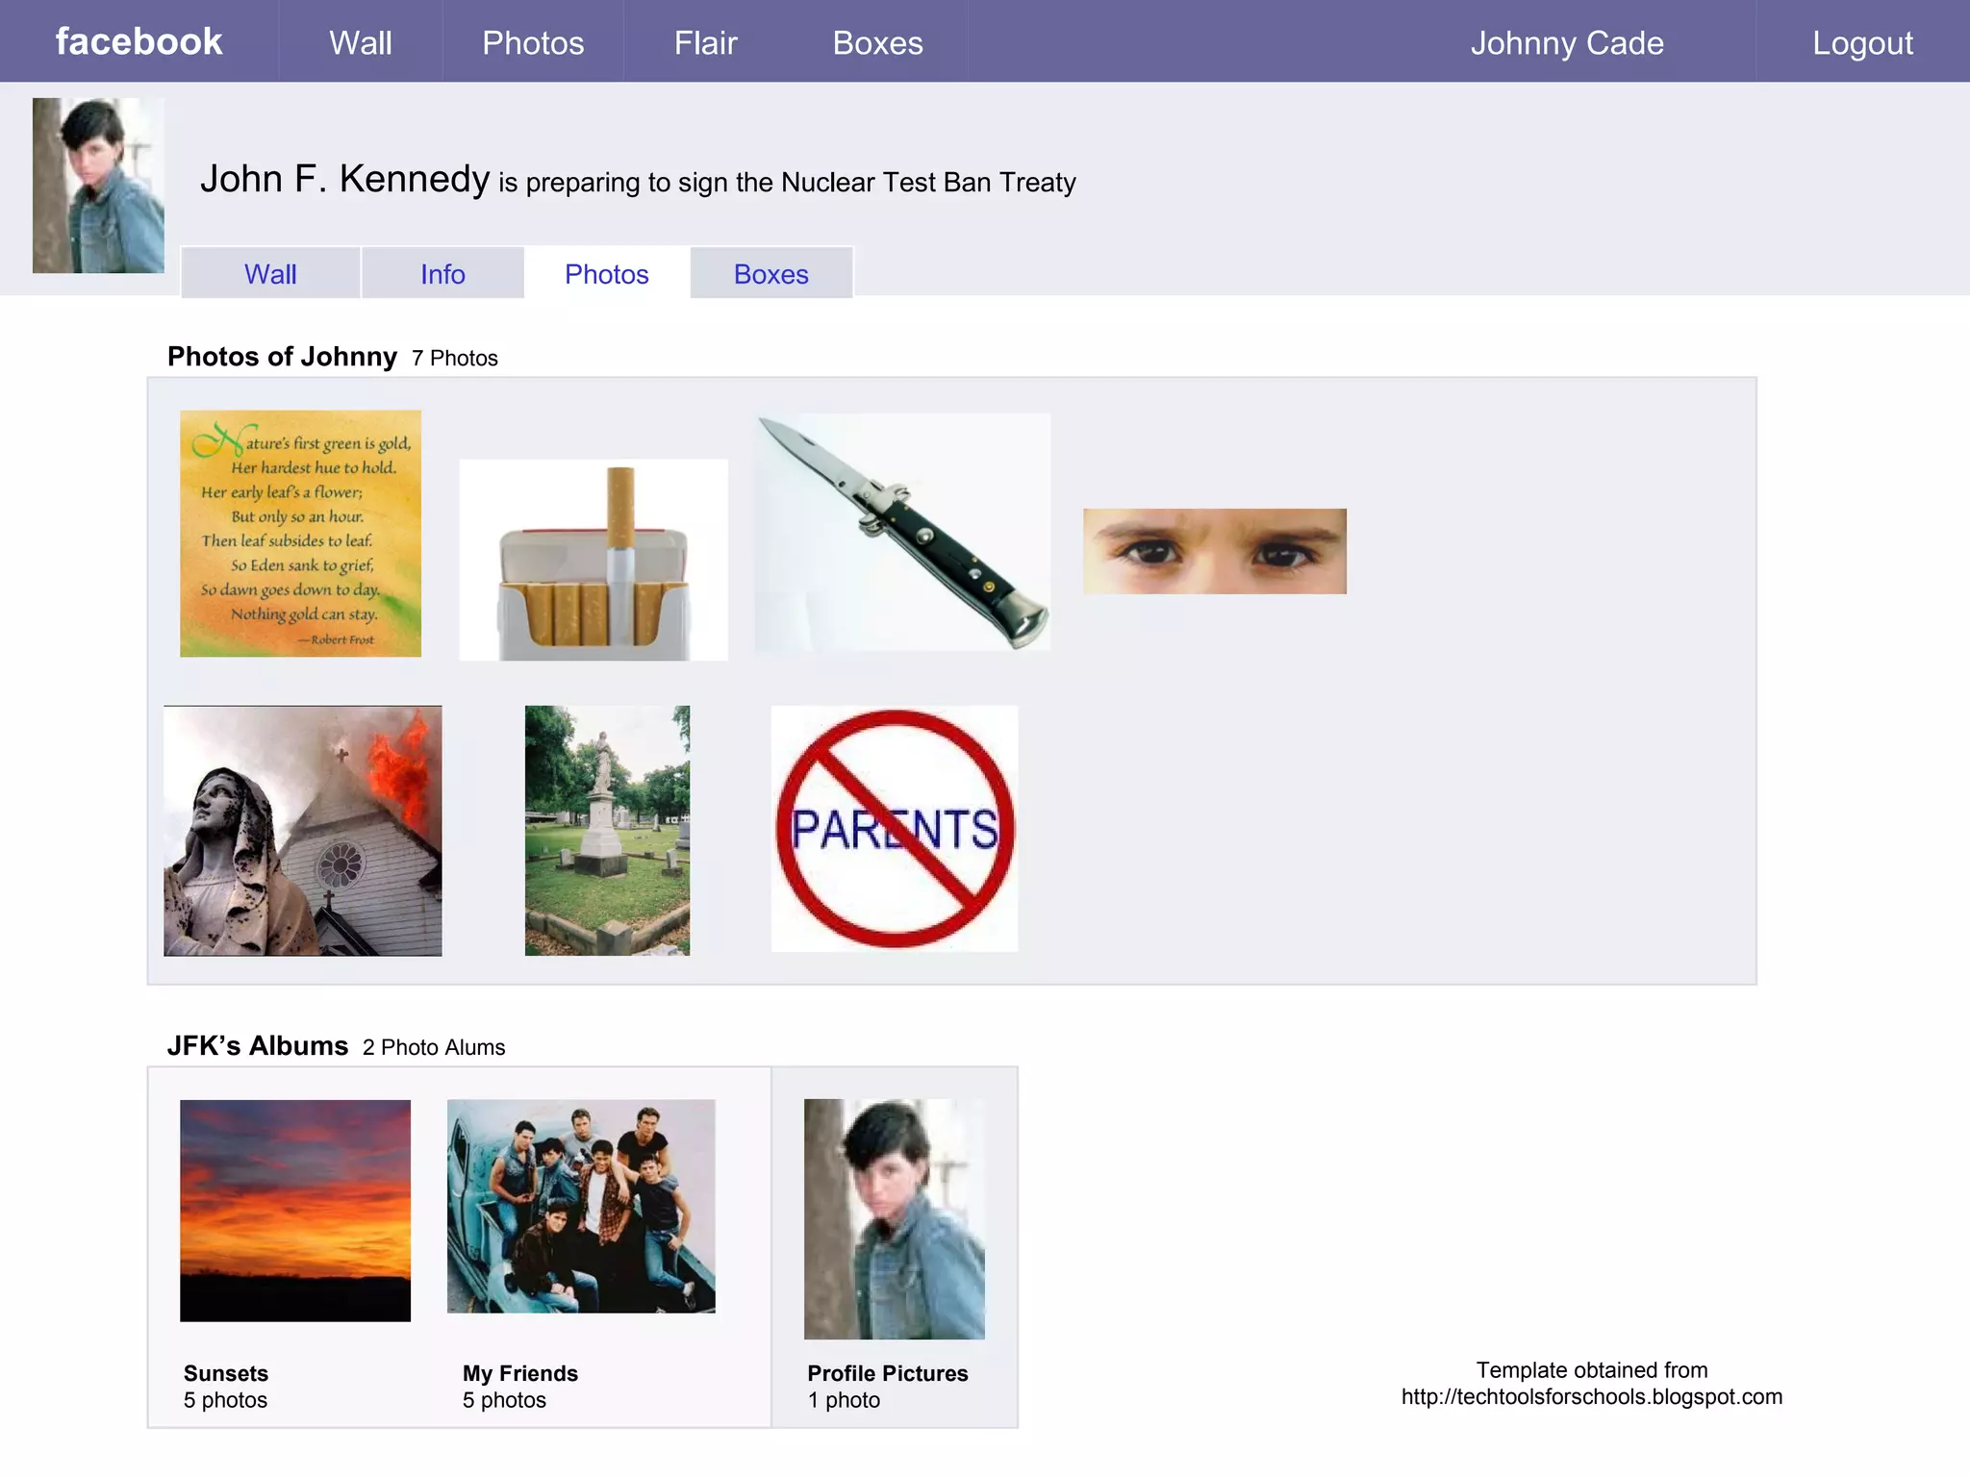
Task: Open the no PARENTS sign photo
Action: 894,829
